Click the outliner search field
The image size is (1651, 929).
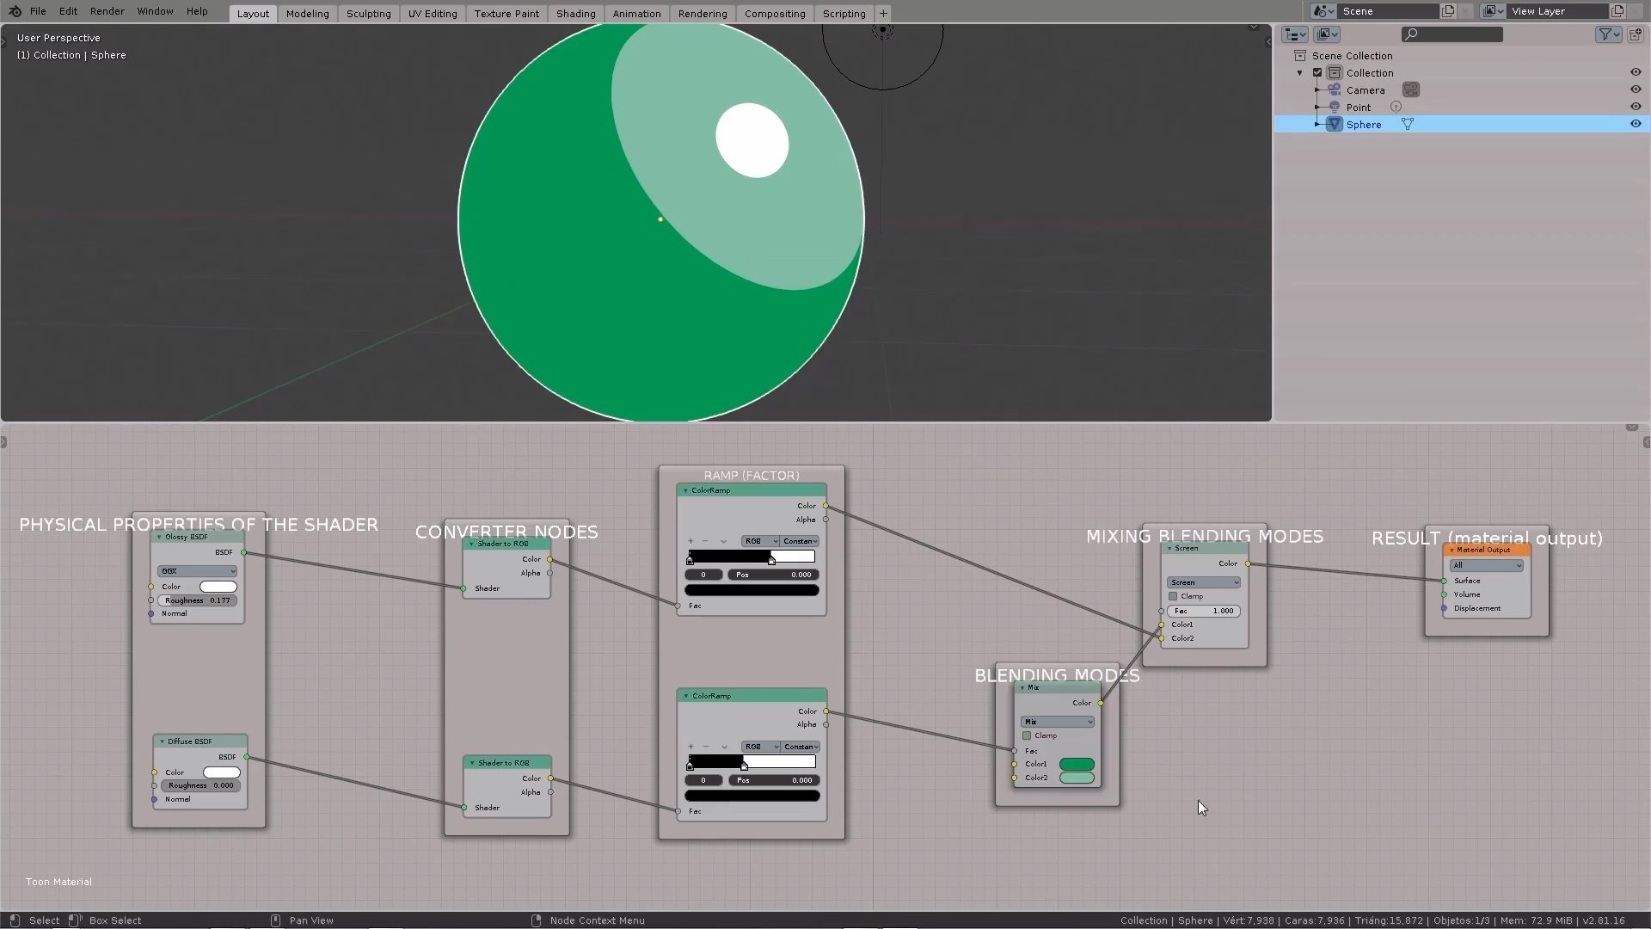coord(1453,34)
